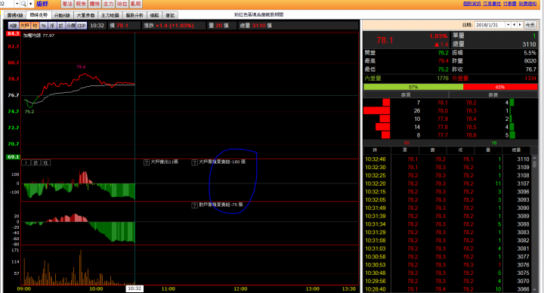Click the second link in top-right bar
The image size is (544, 293).
coord(492,4)
